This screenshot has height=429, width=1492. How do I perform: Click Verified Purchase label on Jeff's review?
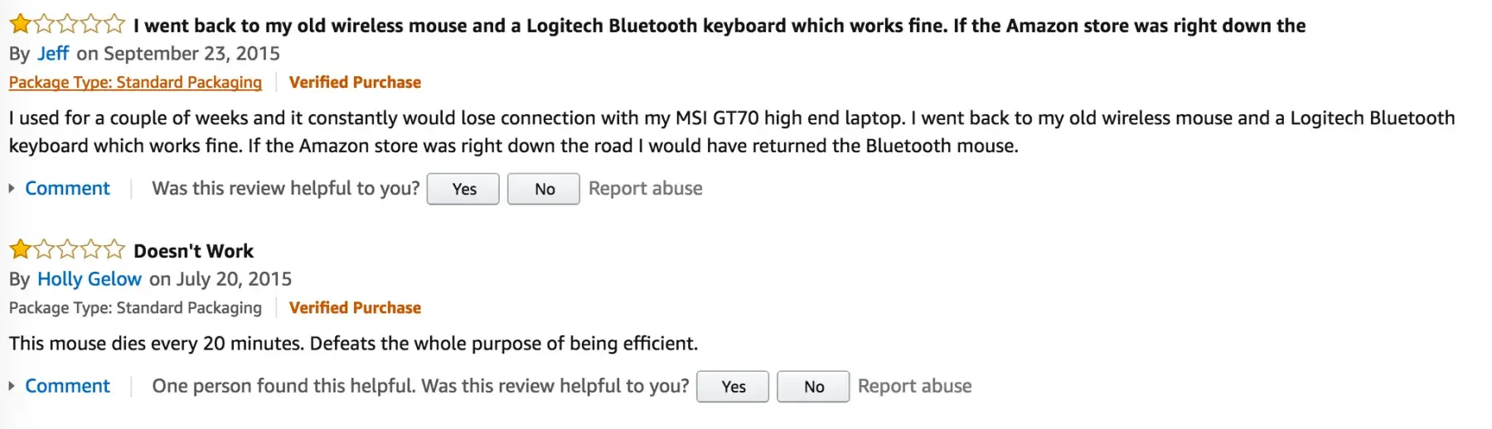pyautogui.click(x=355, y=83)
